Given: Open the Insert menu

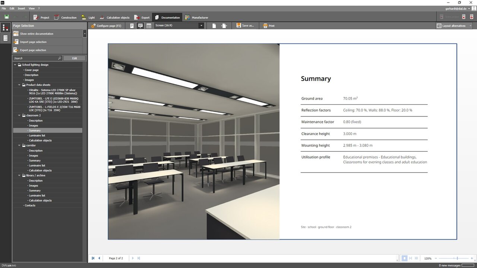Looking at the screenshot, I should tap(22, 8).
